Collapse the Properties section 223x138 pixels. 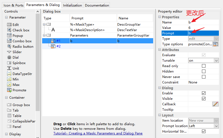[159, 17]
